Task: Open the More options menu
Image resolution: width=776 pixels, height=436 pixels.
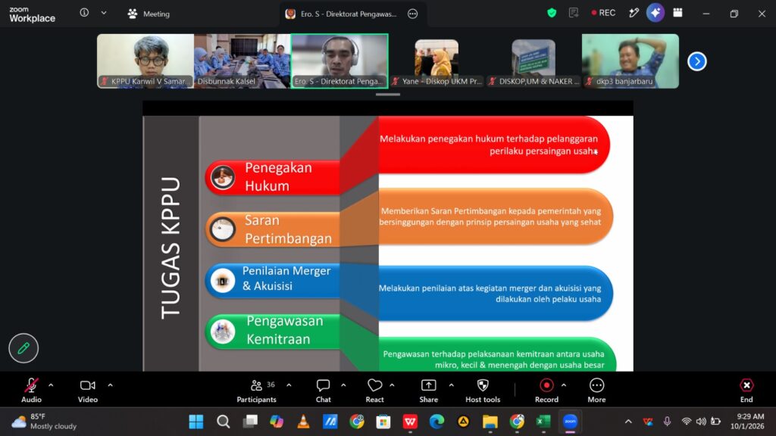Action: 596,390
